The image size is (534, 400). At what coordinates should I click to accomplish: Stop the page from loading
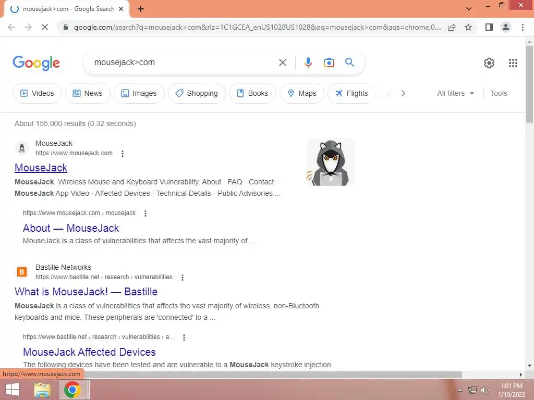pos(45,27)
